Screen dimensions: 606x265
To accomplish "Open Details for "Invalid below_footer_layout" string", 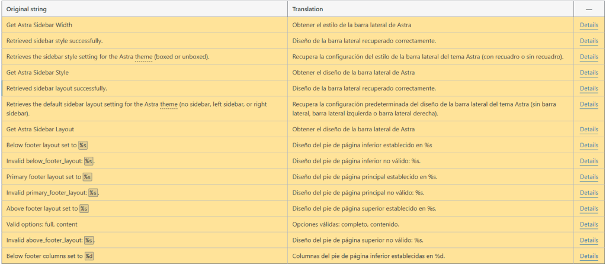I will click(588, 161).
